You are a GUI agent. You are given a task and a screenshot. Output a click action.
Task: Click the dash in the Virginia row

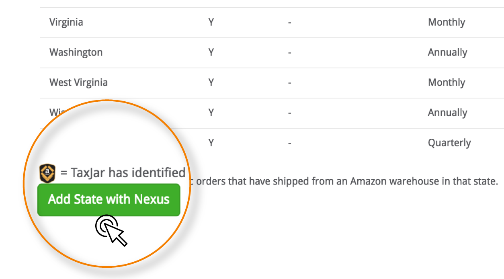[289, 23]
